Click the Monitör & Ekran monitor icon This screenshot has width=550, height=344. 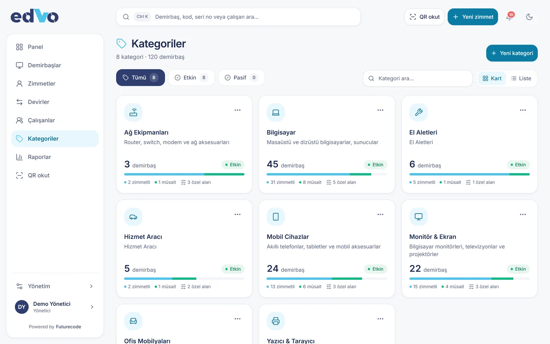pyautogui.click(x=419, y=217)
